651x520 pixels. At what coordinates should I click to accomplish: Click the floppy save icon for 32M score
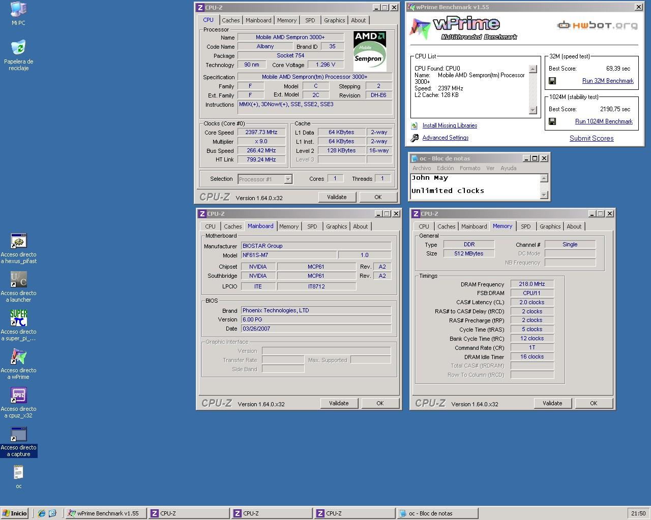tap(552, 81)
